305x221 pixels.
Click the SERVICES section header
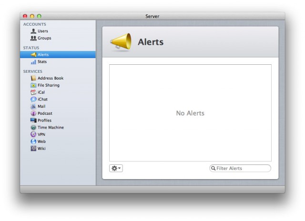33,71
